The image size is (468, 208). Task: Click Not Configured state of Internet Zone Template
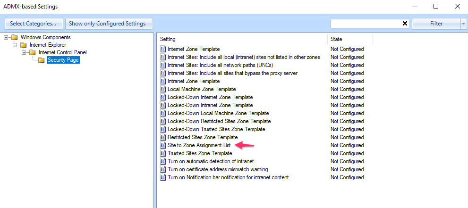pos(347,49)
